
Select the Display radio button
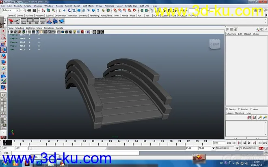pyautogui.click(x=227, y=109)
